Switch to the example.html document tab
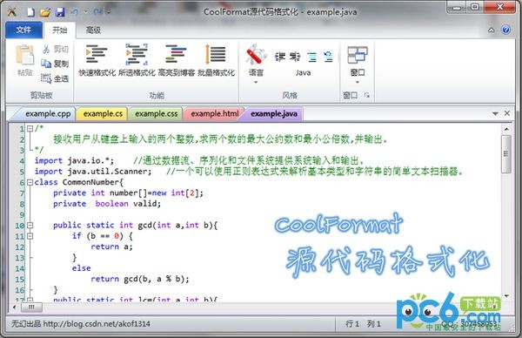The image size is (522, 338). pos(215,113)
